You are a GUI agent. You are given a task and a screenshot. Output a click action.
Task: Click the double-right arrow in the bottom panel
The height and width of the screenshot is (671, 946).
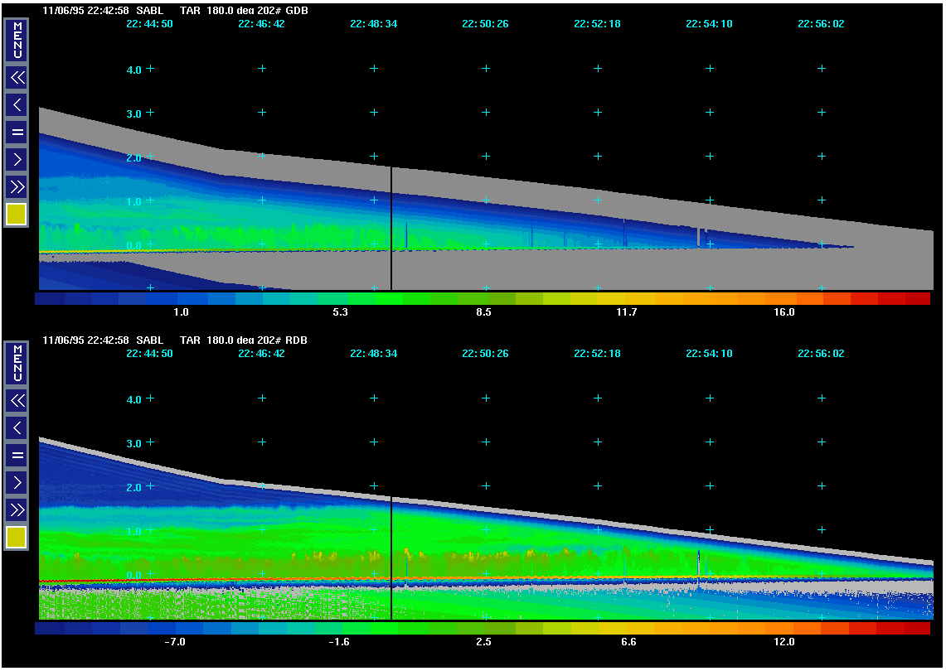pos(17,509)
